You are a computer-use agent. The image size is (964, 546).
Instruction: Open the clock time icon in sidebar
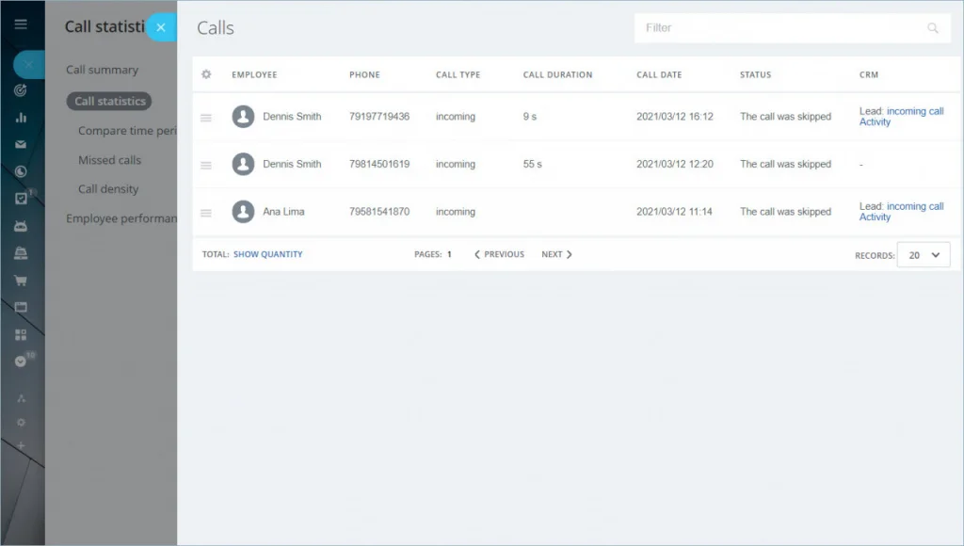[x=21, y=171]
